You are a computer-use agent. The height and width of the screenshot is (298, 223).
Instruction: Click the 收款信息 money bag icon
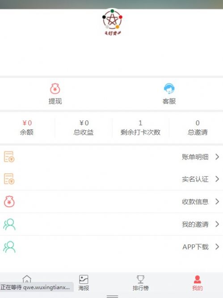click(9, 201)
